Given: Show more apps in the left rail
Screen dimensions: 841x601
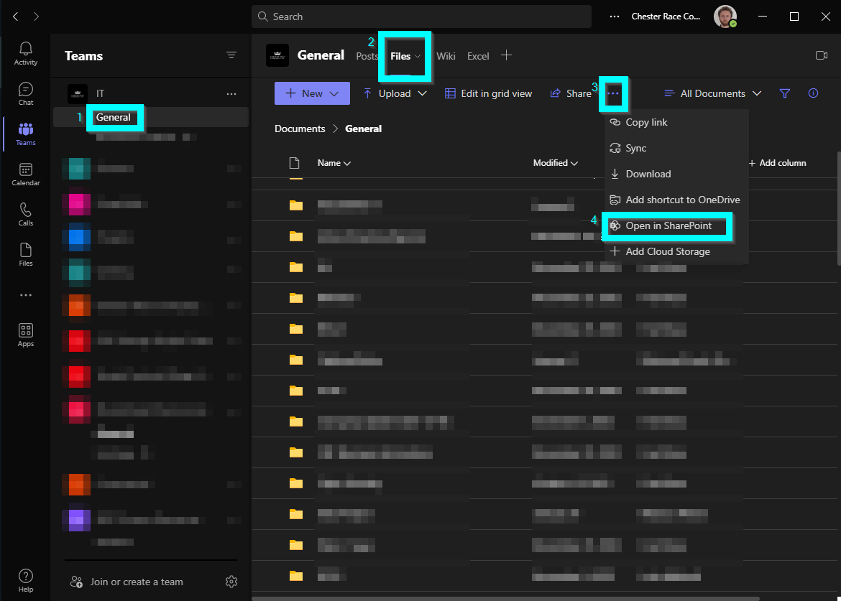Looking at the screenshot, I should pos(25,295).
